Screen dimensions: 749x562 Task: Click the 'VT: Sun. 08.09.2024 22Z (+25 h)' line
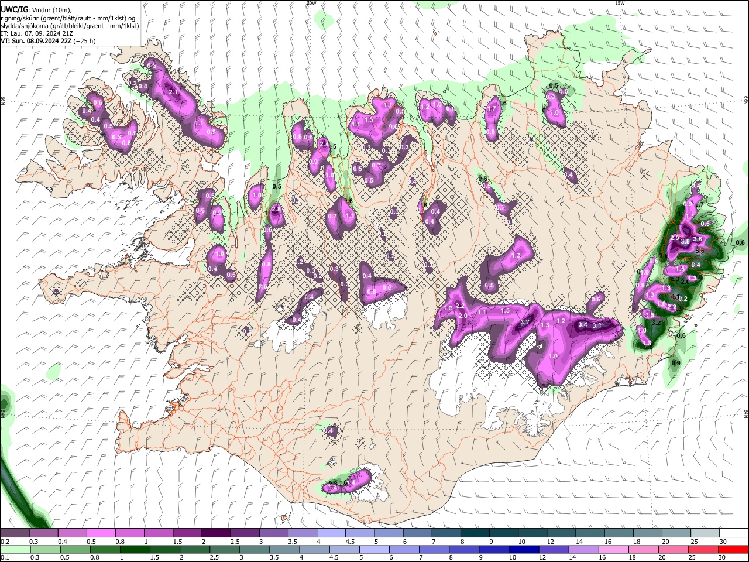(x=48, y=41)
